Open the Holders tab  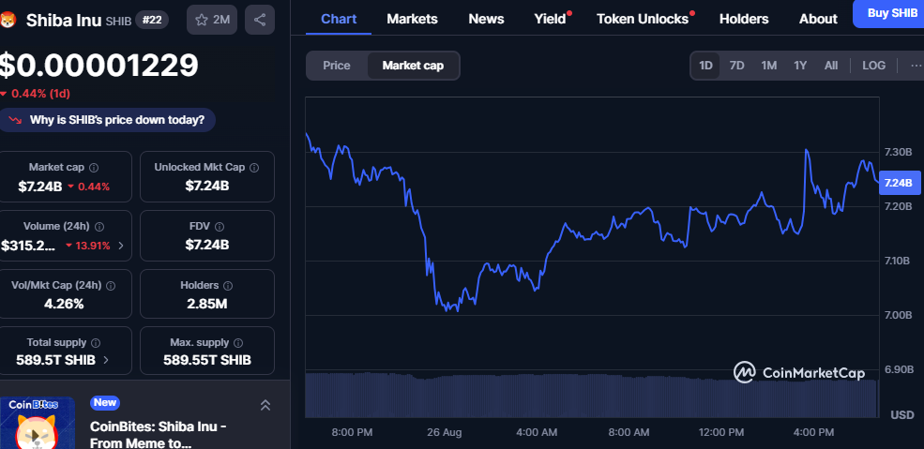(x=744, y=19)
